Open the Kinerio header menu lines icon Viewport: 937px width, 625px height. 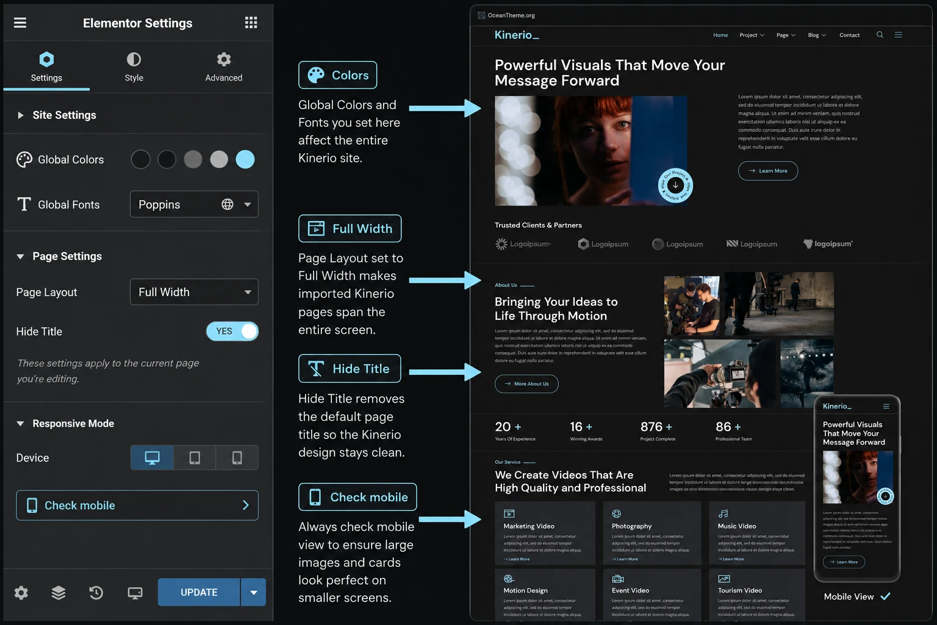tap(898, 35)
